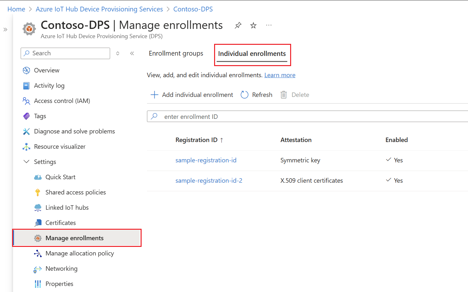Click the magnifier in enrollment ID filter

(154, 116)
